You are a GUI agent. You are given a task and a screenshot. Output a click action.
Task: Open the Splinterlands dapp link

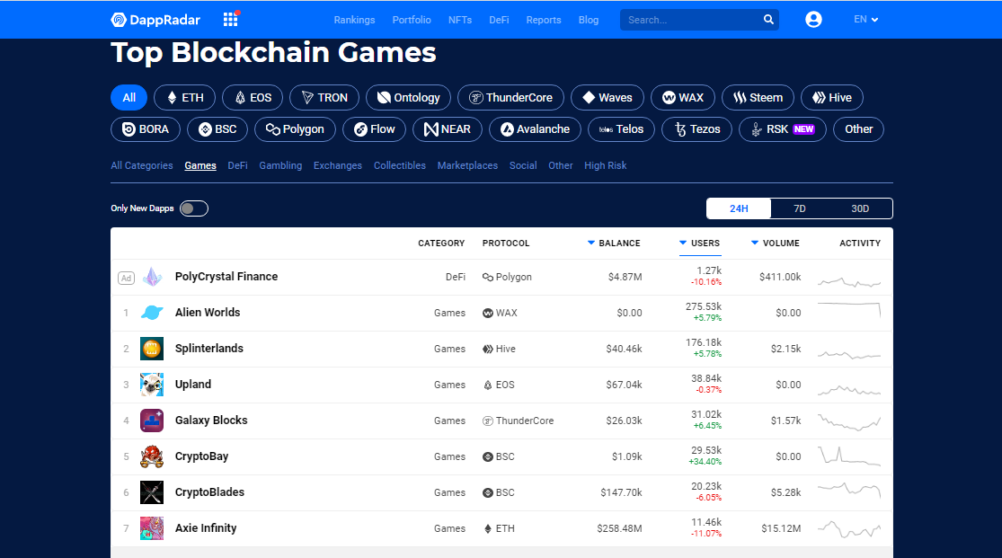pos(209,349)
